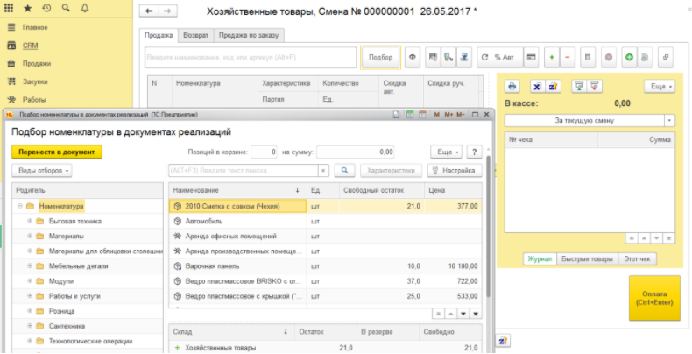Open history clock icon

tap(46, 8)
